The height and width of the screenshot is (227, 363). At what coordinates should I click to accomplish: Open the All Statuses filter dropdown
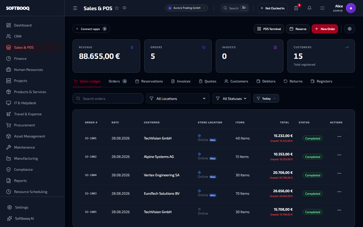[x=231, y=98]
